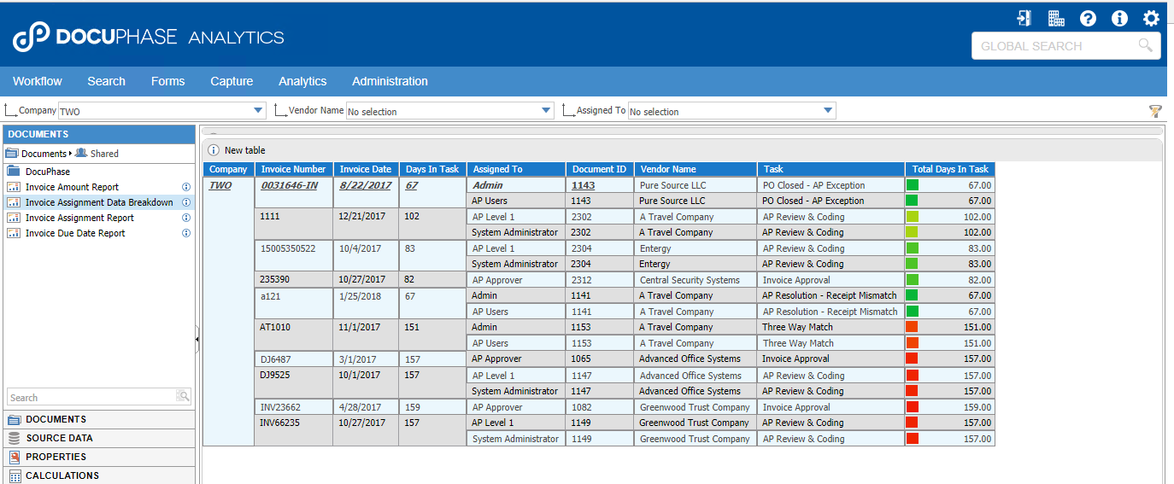1174x484 pixels.
Task: Select the Three Way Match cell for Admin
Action: pos(831,327)
